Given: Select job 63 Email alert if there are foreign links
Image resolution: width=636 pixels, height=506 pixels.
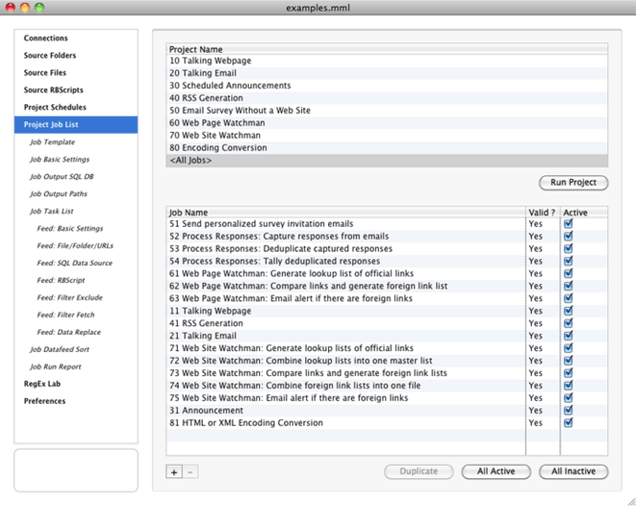Looking at the screenshot, I should 387,298.
